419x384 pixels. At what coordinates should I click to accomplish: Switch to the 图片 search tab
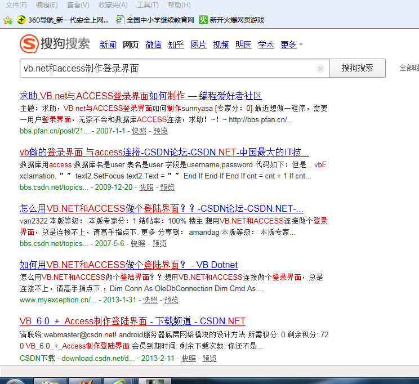tap(199, 44)
